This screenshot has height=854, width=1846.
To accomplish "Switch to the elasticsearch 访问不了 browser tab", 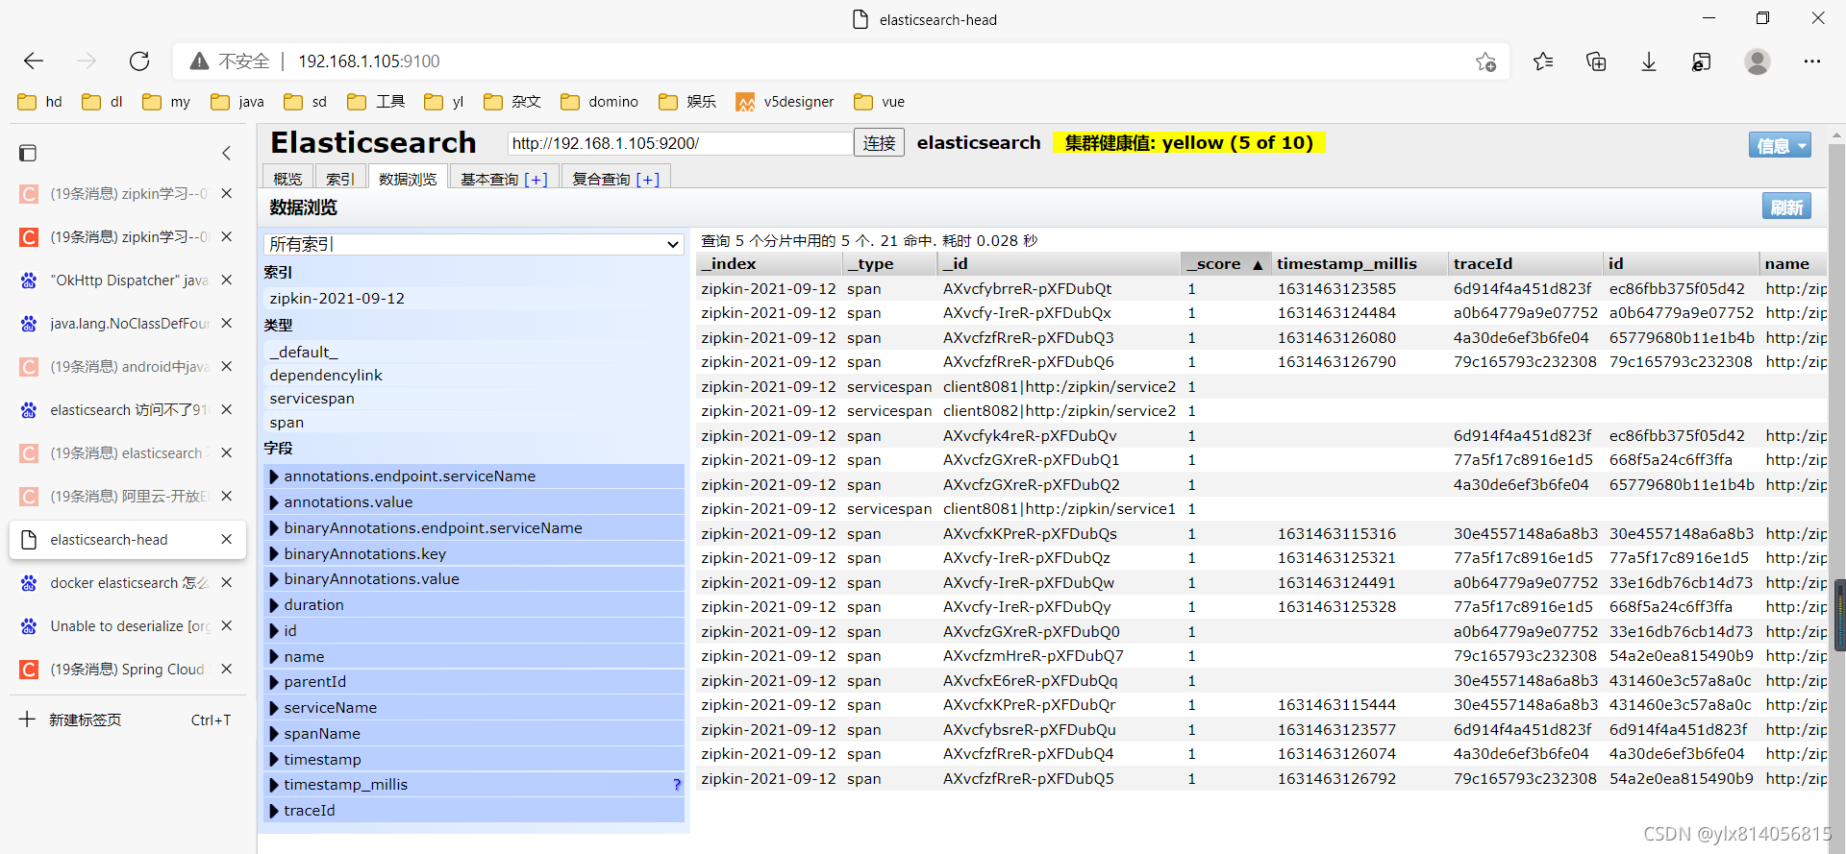I will click(128, 409).
